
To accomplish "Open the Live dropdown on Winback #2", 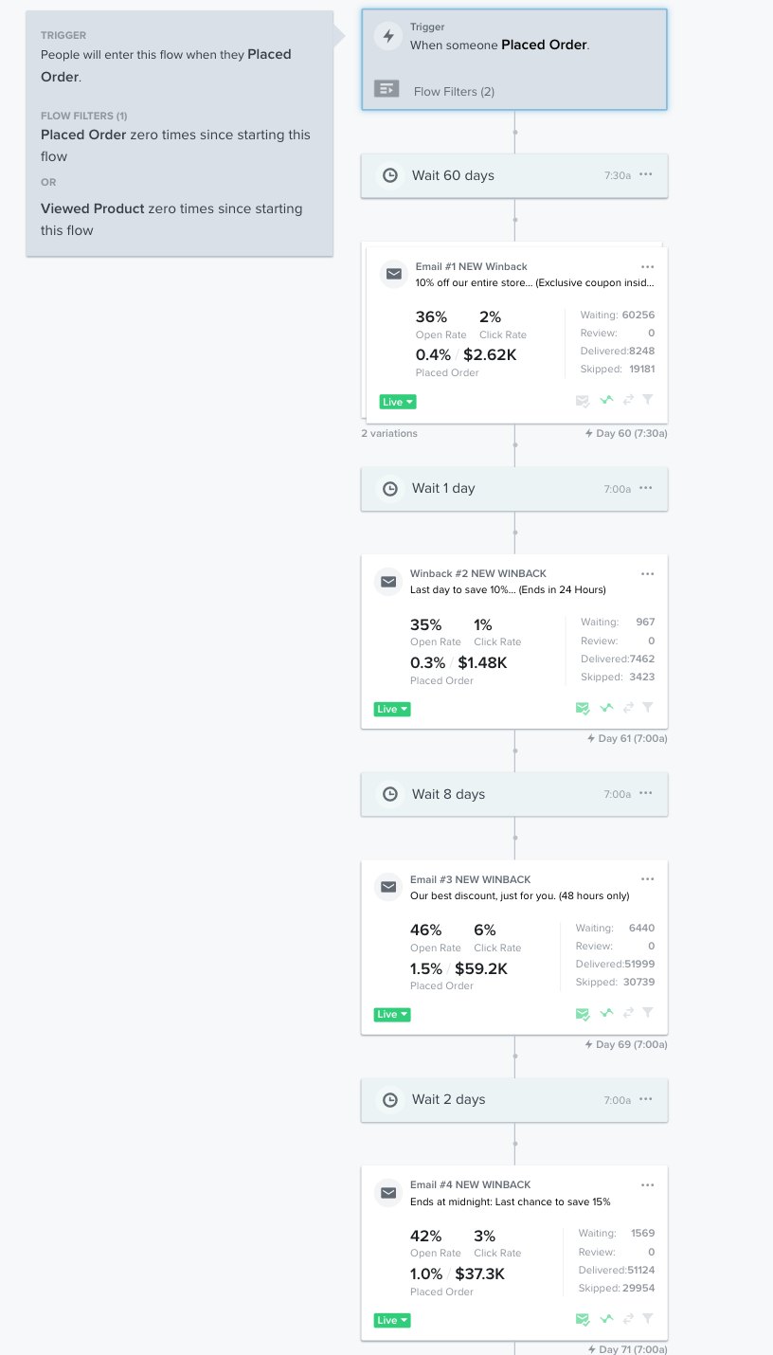I will click(391, 707).
